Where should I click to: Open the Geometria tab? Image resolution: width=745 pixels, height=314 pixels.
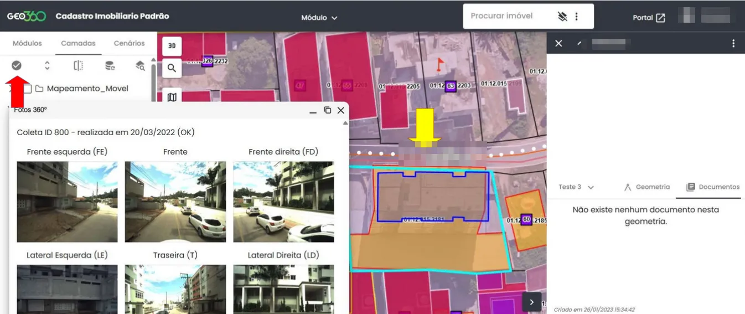tap(646, 187)
